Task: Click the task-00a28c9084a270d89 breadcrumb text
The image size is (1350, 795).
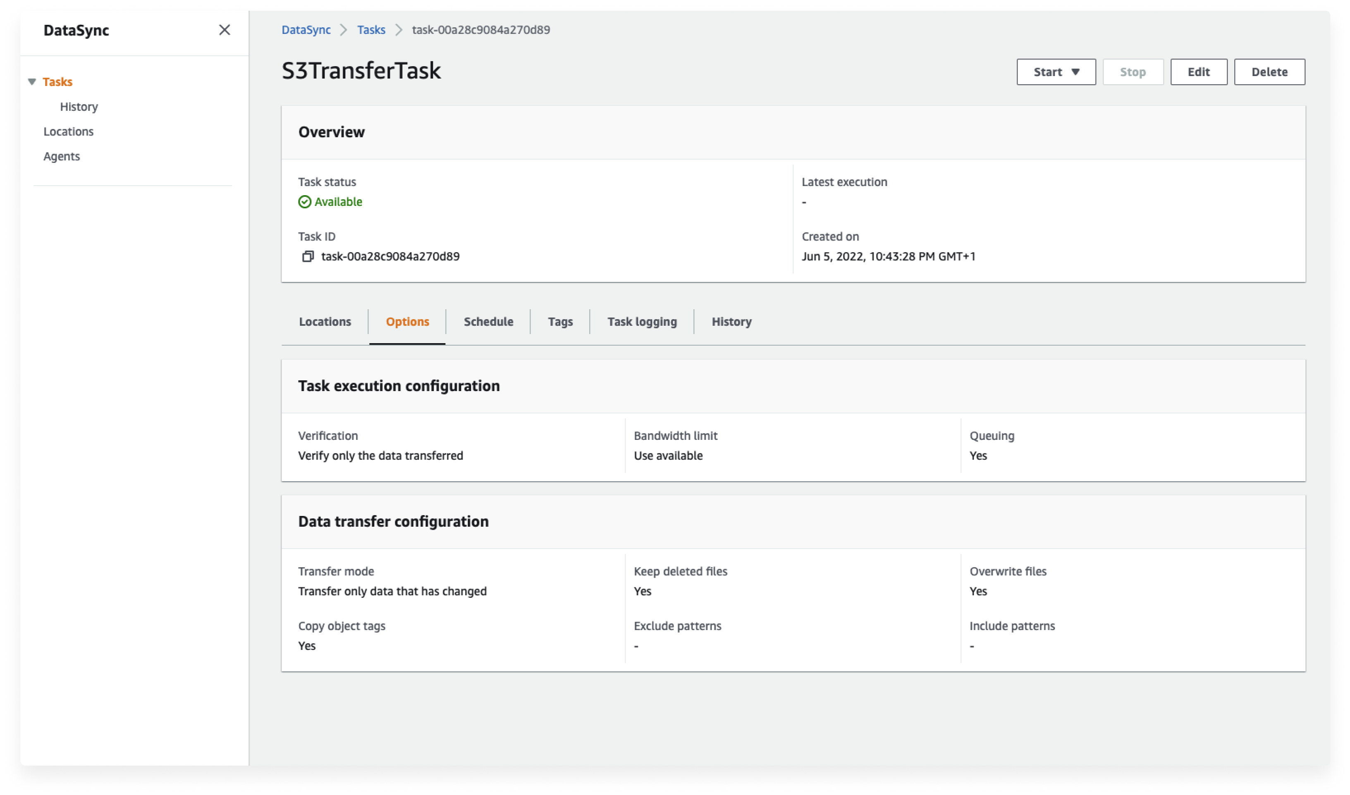Action: click(480, 30)
